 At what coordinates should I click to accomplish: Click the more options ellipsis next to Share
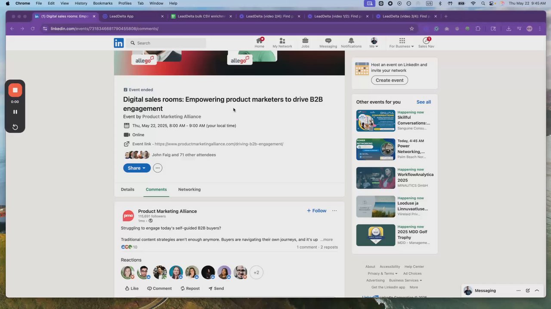(158, 168)
